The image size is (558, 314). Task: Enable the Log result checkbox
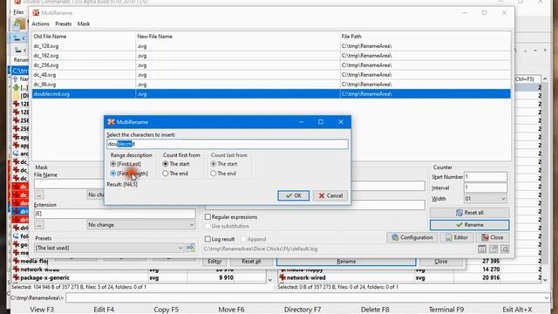[220, 239]
